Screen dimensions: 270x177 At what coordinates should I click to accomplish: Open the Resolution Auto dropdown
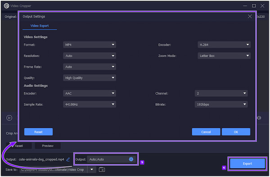point(90,56)
